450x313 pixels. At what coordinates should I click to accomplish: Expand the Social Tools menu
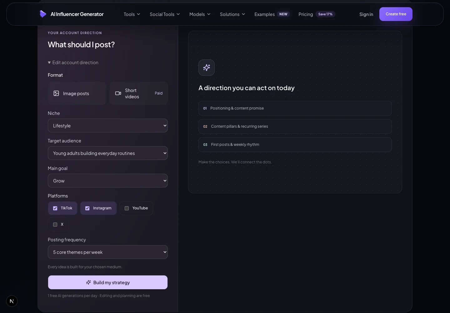click(165, 14)
